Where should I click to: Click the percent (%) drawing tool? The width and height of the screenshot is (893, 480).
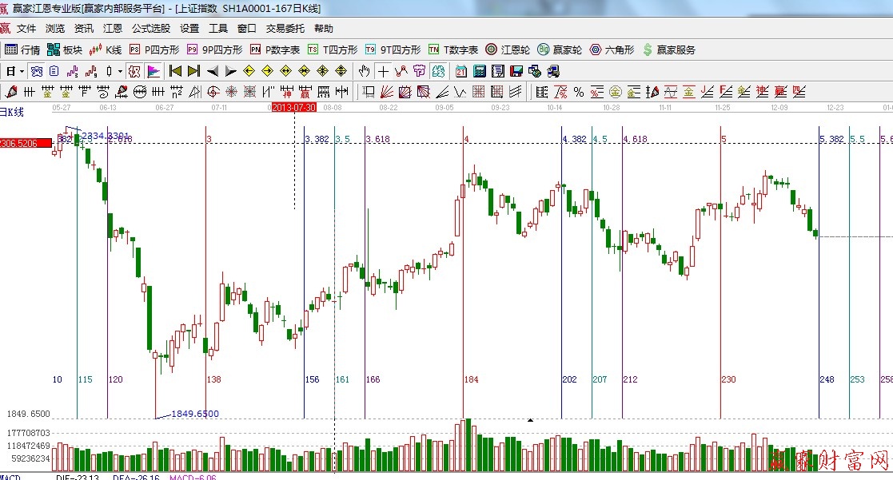pyautogui.click(x=578, y=91)
